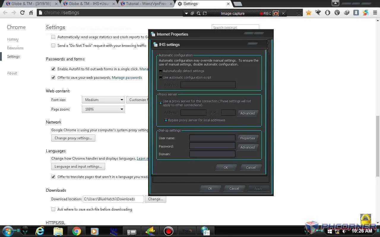
Task: Toggle Automatically send usage statistics checkbox
Action: (53, 37)
